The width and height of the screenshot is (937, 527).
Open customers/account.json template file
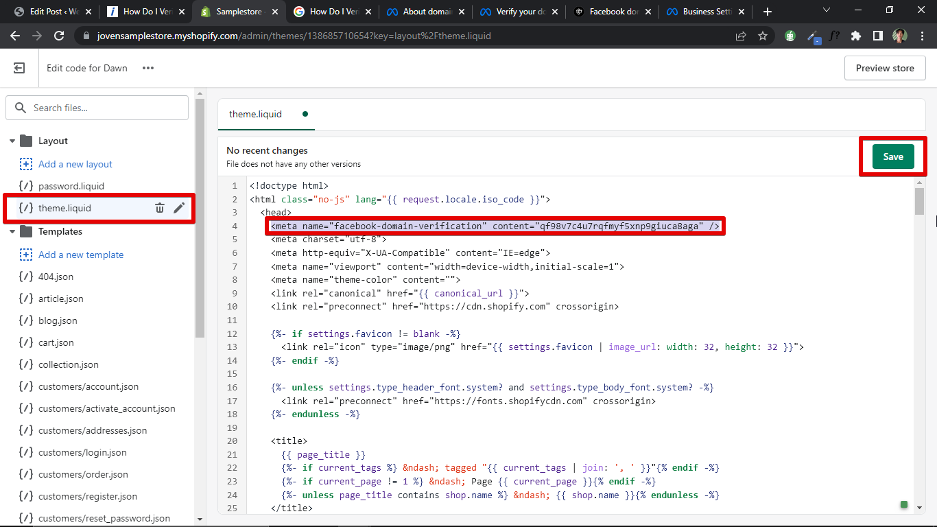coord(88,386)
